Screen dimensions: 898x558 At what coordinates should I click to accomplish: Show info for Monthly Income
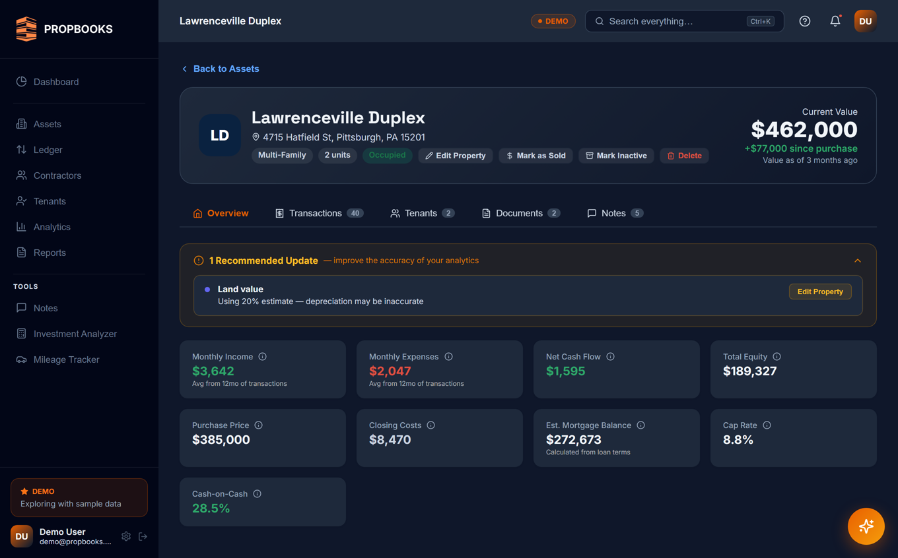[263, 357]
